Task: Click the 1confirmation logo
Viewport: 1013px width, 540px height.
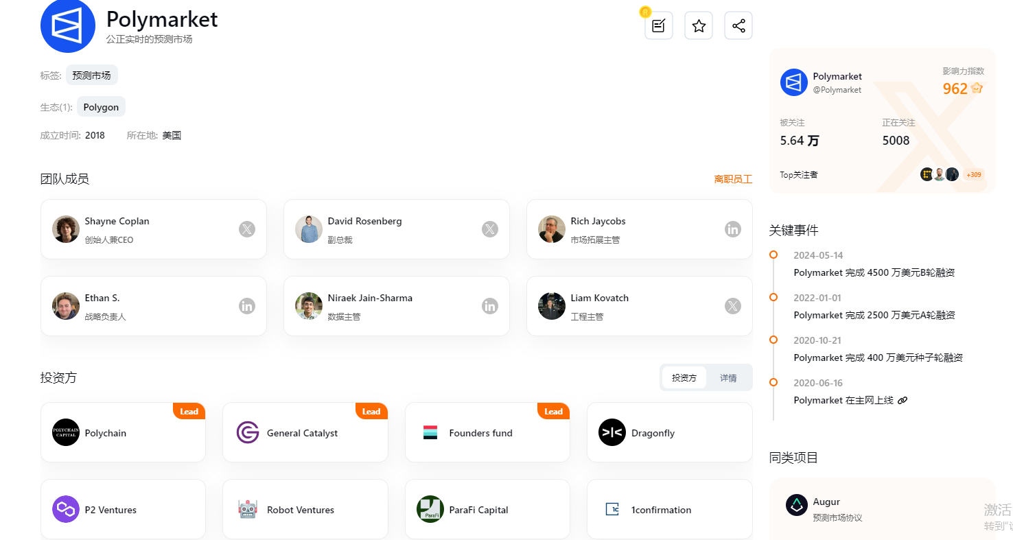Action: tap(612, 509)
